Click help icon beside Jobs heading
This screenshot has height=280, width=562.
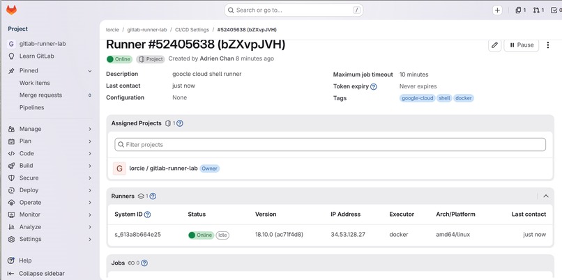coord(144,263)
